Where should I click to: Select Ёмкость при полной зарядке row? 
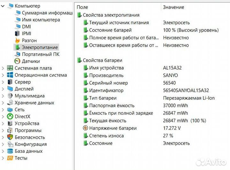coord(153,113)
